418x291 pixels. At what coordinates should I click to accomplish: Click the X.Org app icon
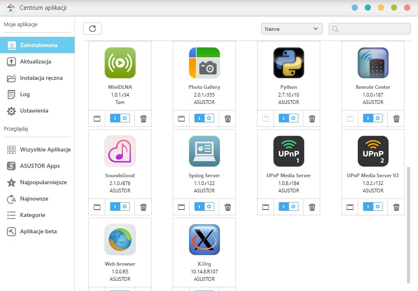click(x=204, y=239)
